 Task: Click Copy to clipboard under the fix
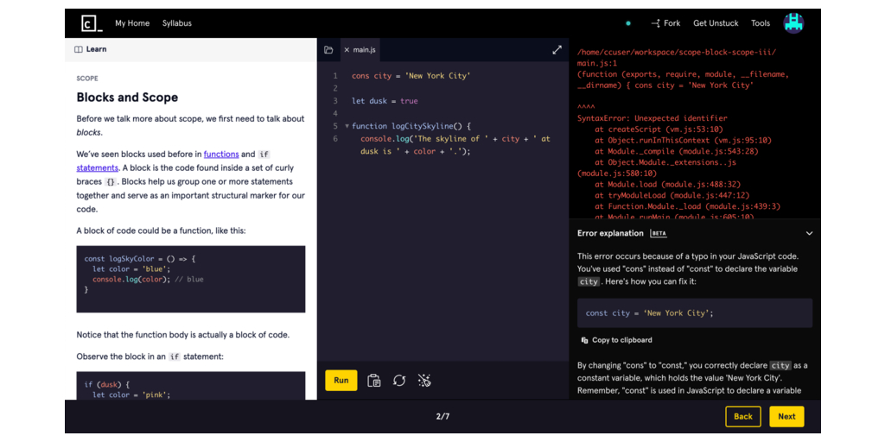(616, 340)
